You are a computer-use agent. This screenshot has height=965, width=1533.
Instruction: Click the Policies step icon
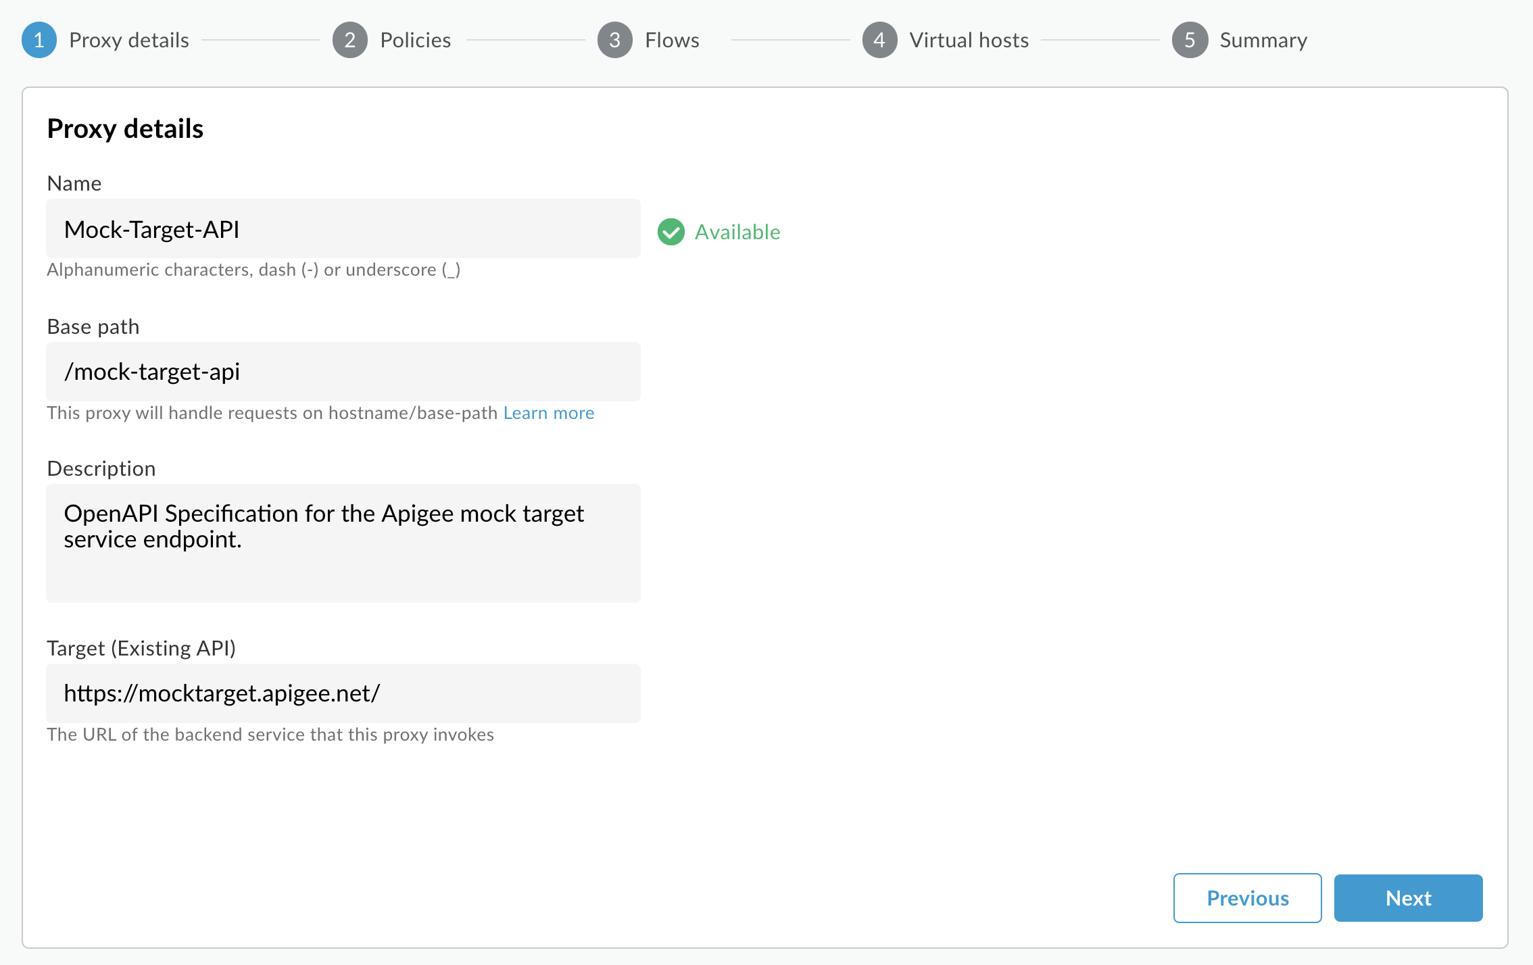point(348,40)
